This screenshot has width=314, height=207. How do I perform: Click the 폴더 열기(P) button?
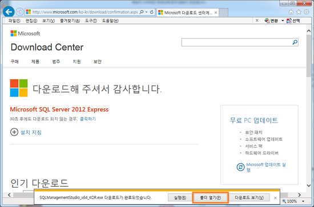pyautogui.click(x=210, y=198)
